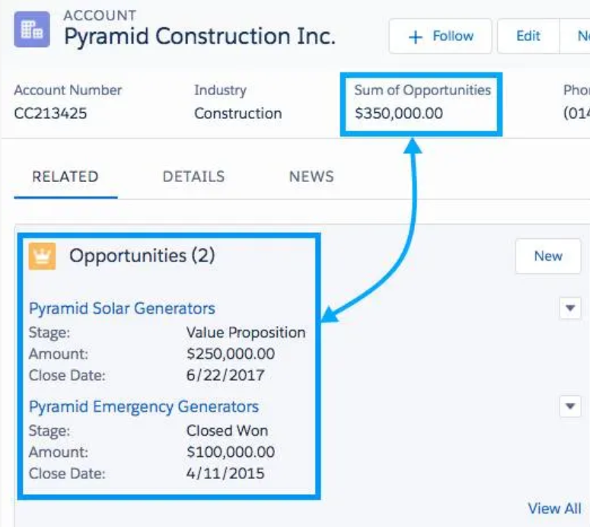Image resolution: width=590 pixels, height=527 pixels.
Task: Click the Opportunities (2) heading
Action: 142,256
